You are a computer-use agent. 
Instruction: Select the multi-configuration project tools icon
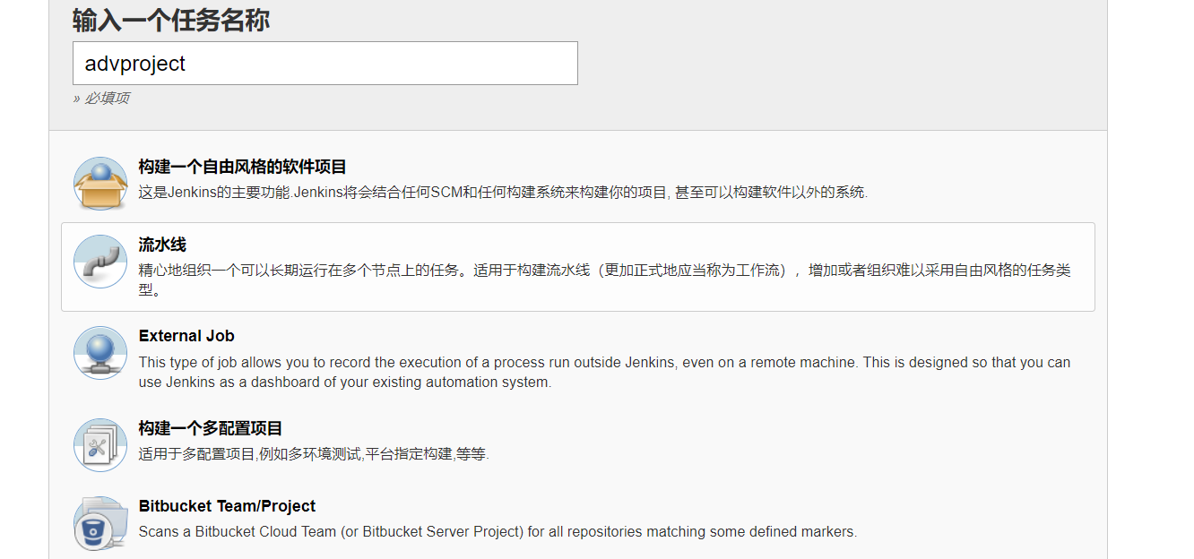[x=100, y=445]
